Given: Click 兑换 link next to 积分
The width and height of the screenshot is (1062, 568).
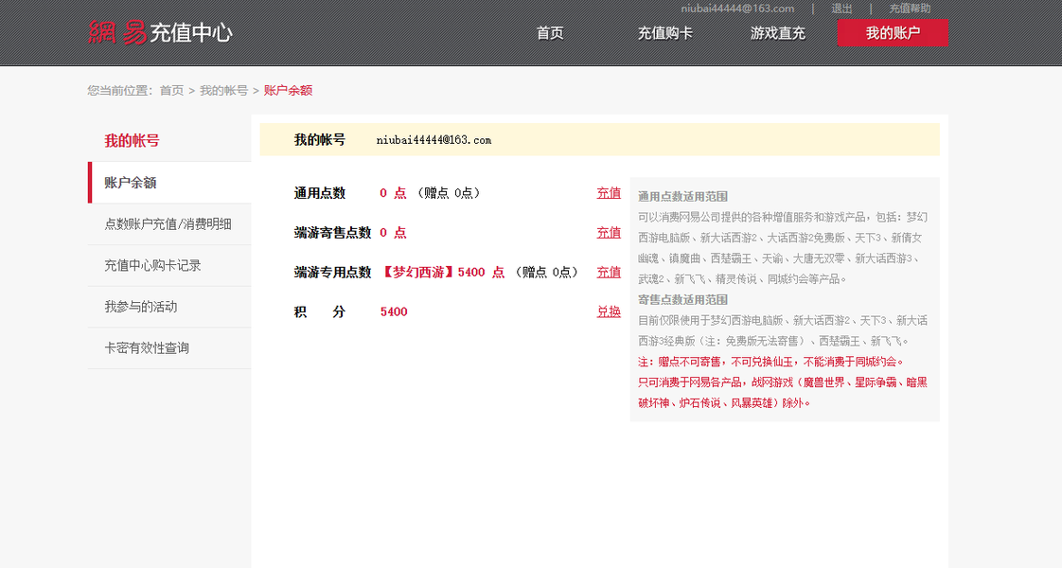Looking at the screenshot, I should [x=609, y=311].
